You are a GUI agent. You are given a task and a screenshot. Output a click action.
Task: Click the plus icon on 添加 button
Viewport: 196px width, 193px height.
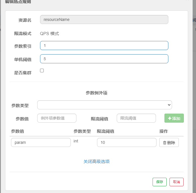[170, 118]
